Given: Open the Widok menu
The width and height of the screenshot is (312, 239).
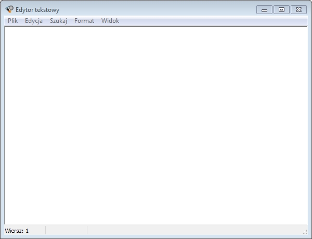Looking at the screenshot, I should point(110,21).
